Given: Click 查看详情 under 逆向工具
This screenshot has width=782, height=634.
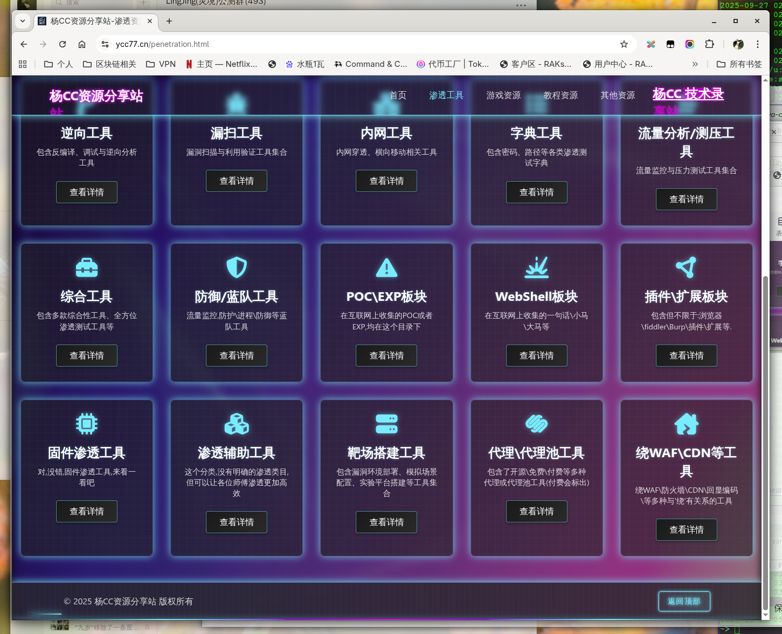Looking at the screenshot, I should pos(87,192).
